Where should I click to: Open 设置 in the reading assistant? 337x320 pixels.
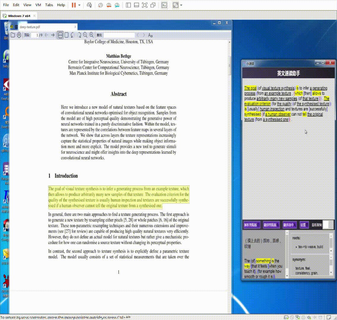coord(304,225)
